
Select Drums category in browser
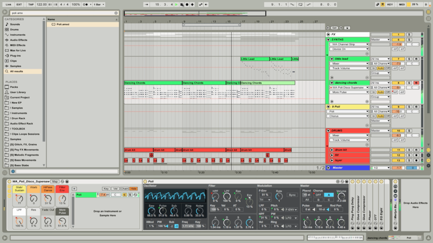(14, 30)
